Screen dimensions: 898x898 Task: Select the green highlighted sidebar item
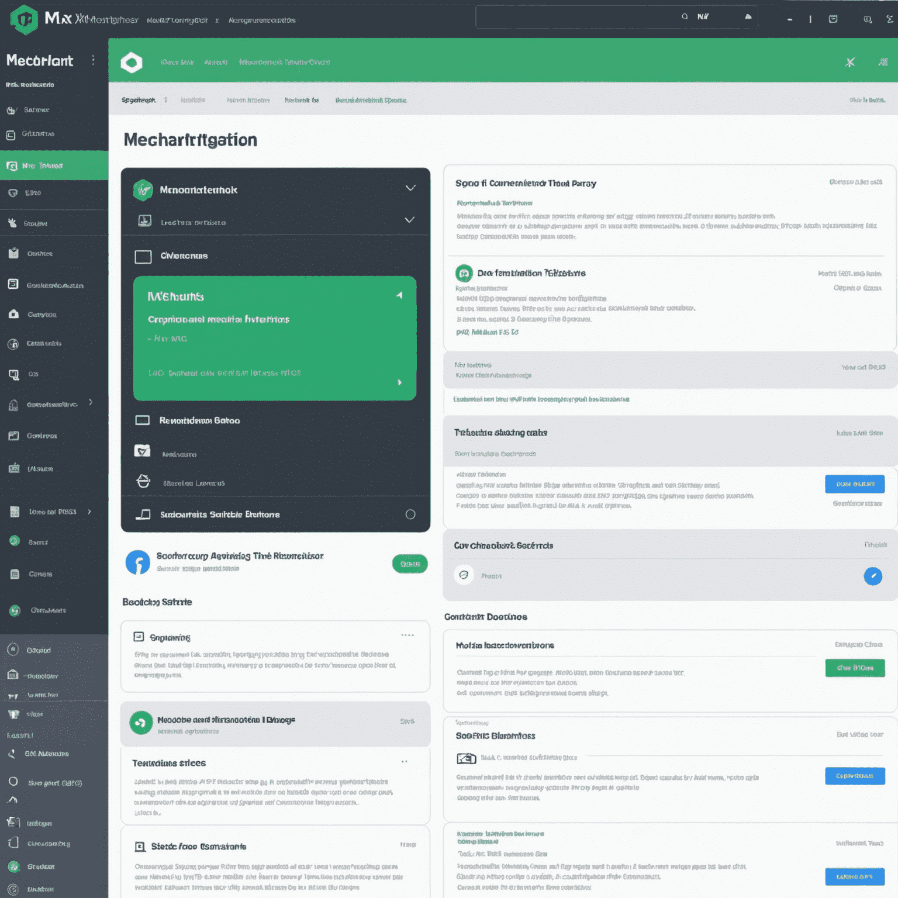54,165
